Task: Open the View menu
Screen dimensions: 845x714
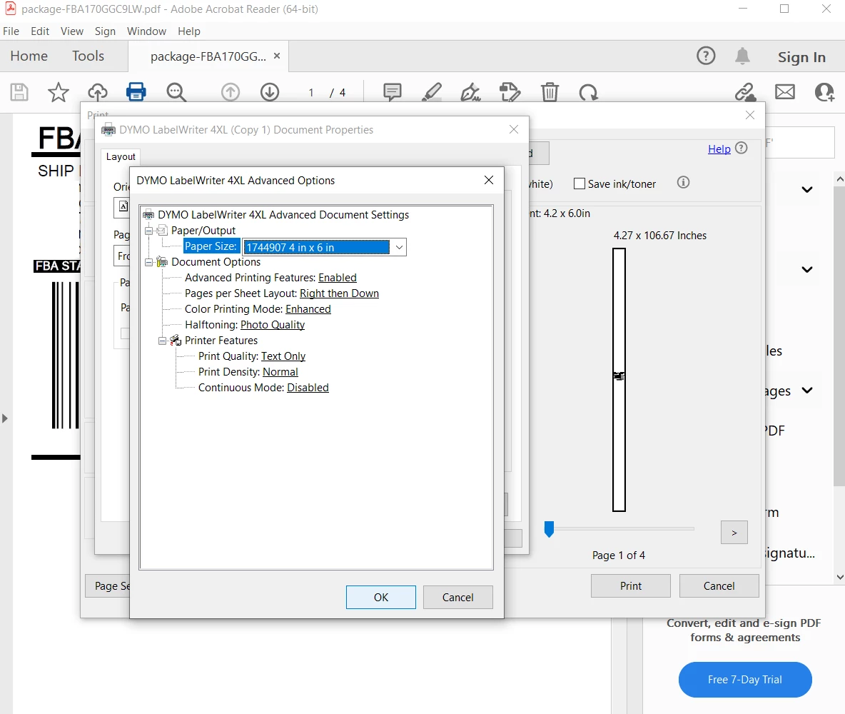Action: pyautogui.click(x=71, y=31)
